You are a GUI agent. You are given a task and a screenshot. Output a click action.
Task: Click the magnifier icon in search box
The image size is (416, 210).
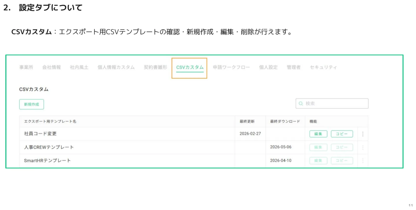pyautogui.click(x=301, y=103)
